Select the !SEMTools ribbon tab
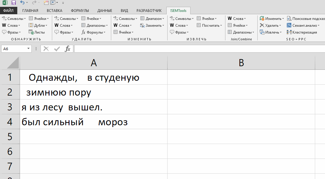Viewport: 325px width, 179px height. click(178, 10)
